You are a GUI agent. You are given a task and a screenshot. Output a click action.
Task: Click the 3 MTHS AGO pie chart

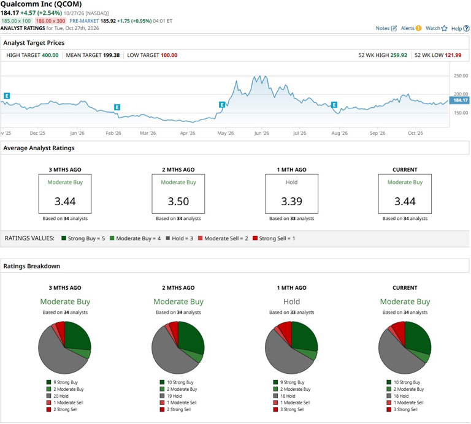pyautogui.click(x=64, y=347)
